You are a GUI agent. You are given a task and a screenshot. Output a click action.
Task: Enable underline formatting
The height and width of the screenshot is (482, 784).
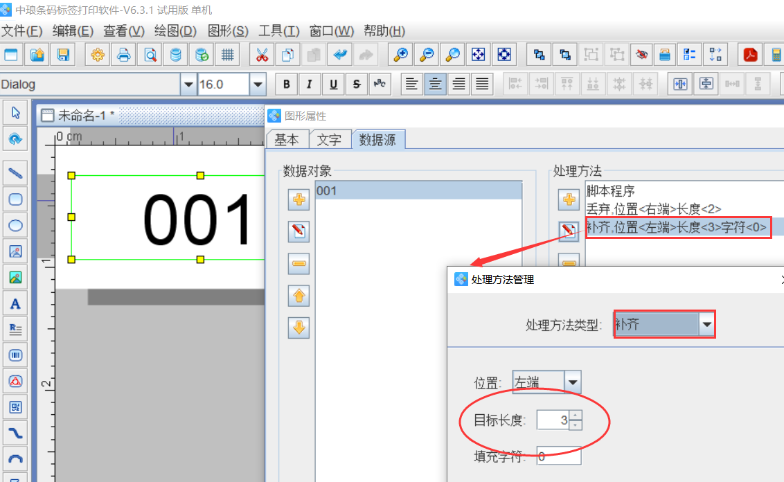[333, 84]
